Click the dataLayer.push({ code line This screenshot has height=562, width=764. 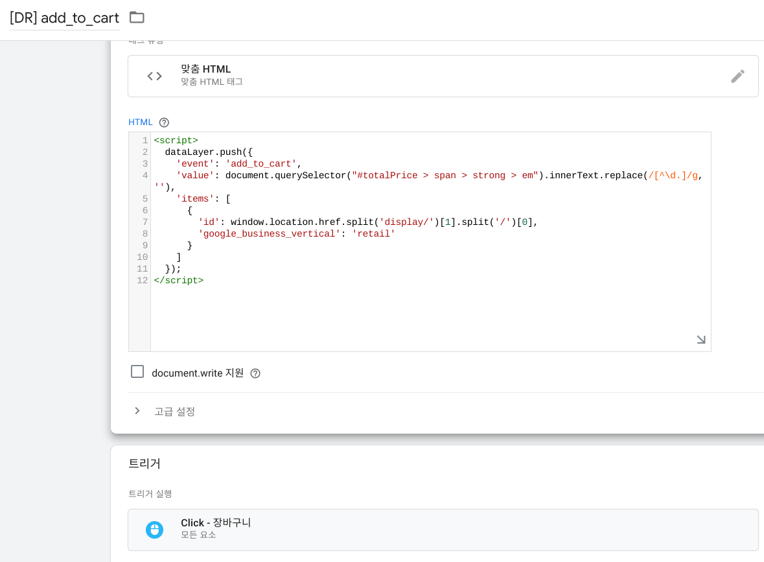pyautogui.click(x=209, y=152)
